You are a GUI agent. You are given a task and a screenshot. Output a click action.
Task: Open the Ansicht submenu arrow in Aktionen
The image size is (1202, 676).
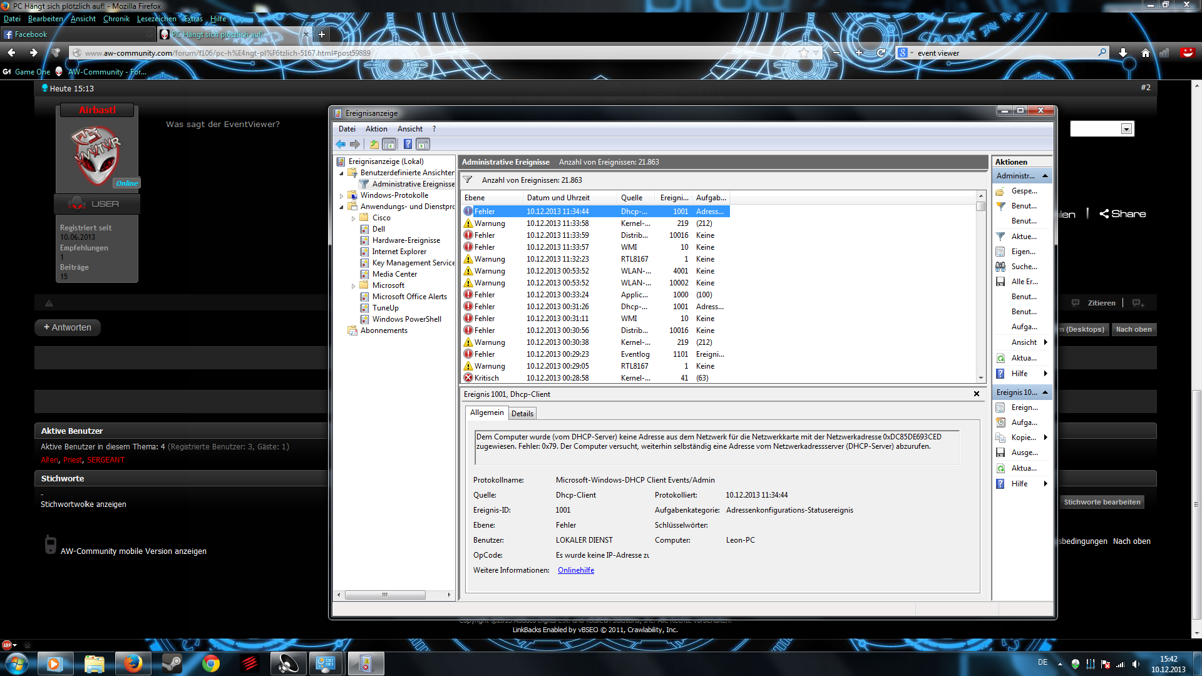[1045, 342]
